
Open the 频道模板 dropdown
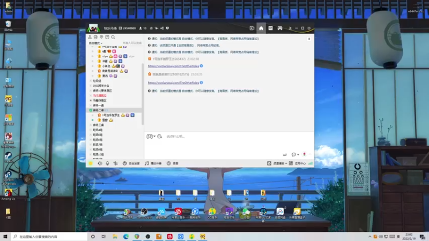pos(277,163)
